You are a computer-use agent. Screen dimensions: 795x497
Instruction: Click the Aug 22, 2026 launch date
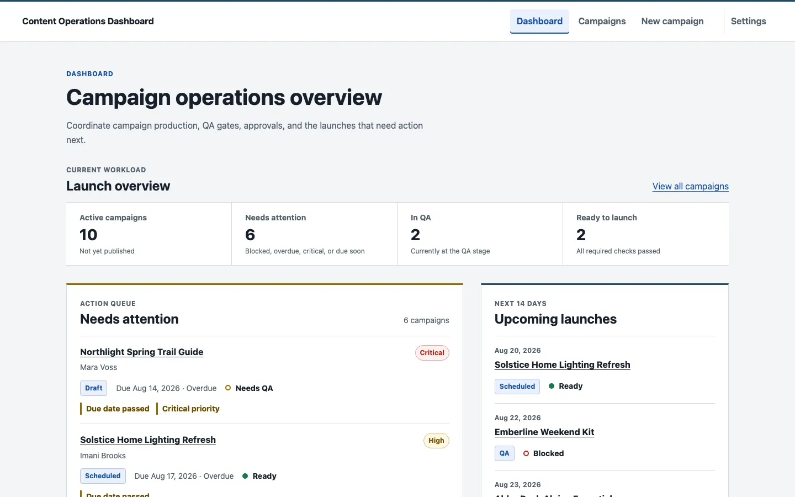click(x=518, y=418)
